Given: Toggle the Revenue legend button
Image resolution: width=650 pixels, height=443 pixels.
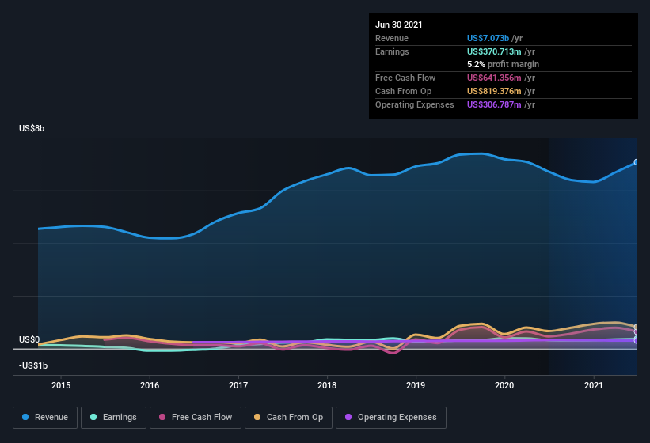Looking at the screenshot, I should (45, 418).
